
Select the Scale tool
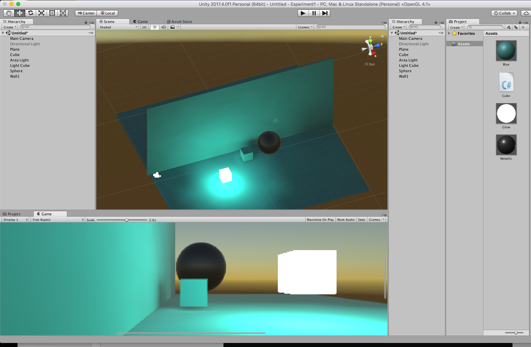(x=41, y=13)
